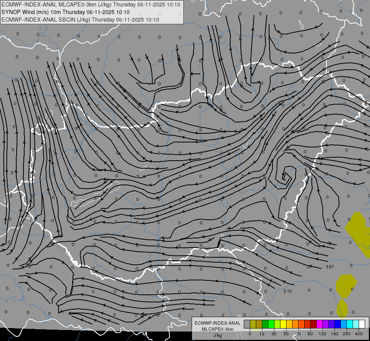Select the bright green legend swatch
370x341 pixels.
coord(271,324)
